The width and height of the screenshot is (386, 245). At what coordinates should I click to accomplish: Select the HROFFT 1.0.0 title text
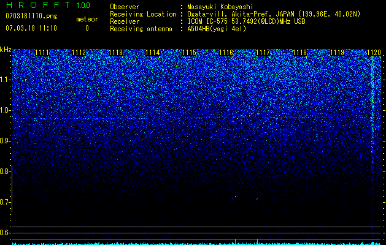pos(48,5)
